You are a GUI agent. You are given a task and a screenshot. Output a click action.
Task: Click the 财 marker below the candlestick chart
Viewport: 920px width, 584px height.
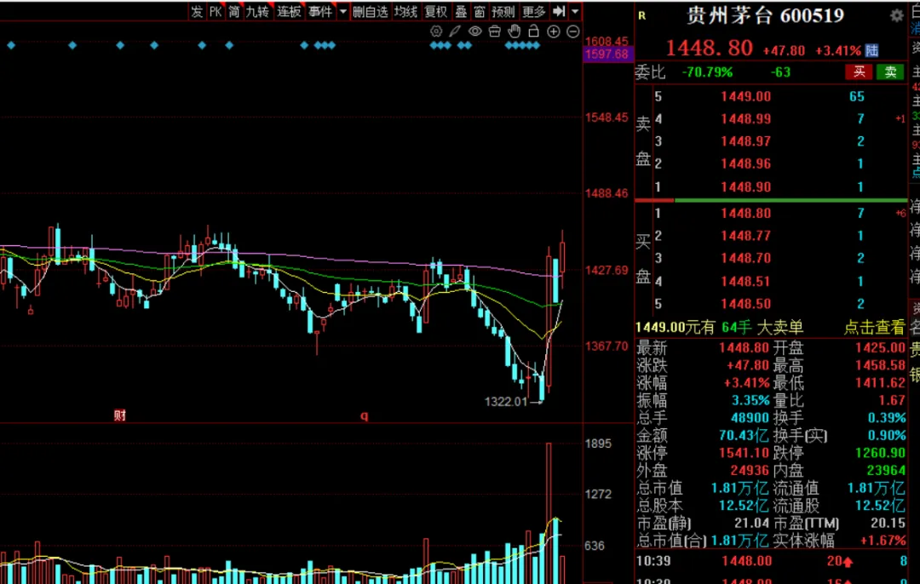click(x=120, y=415)
